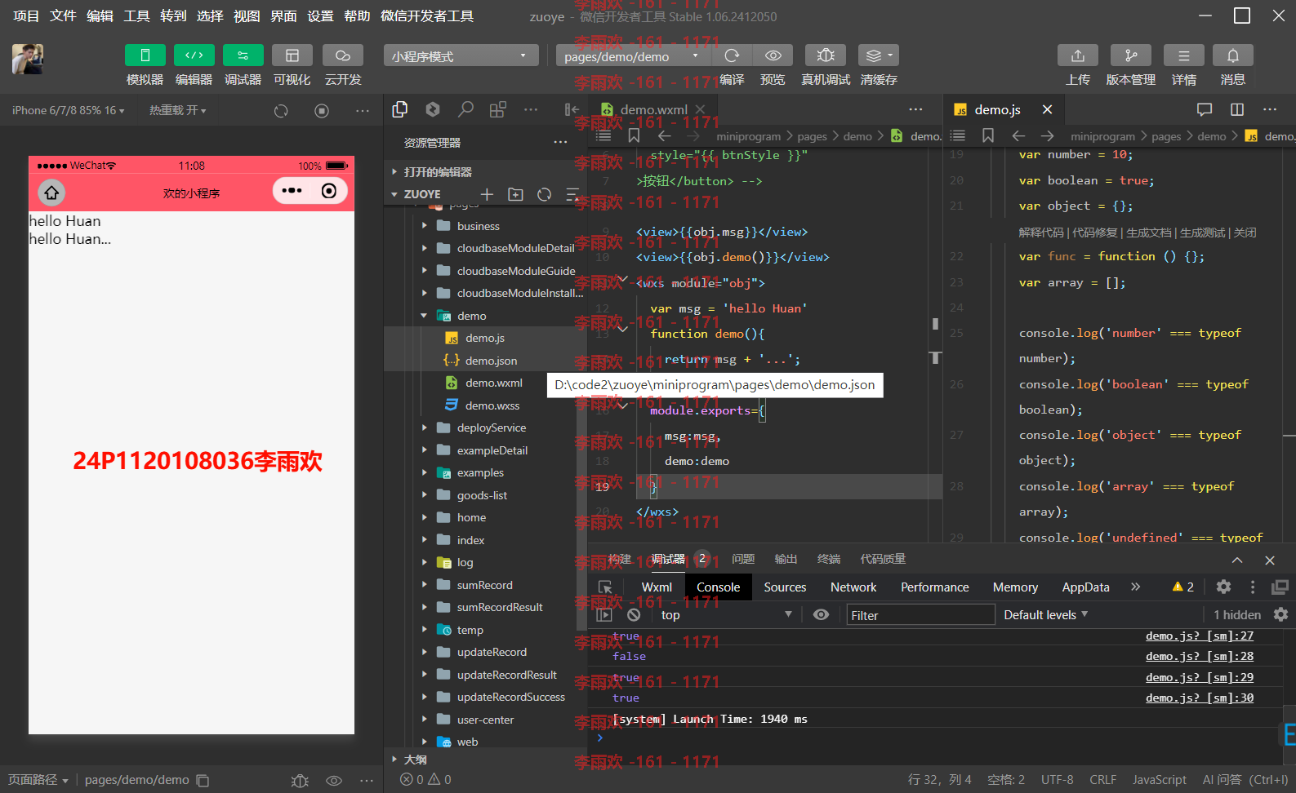Refresh the simulator
Viewport: 1296px width, 793px height.
[x=281, y=111]
